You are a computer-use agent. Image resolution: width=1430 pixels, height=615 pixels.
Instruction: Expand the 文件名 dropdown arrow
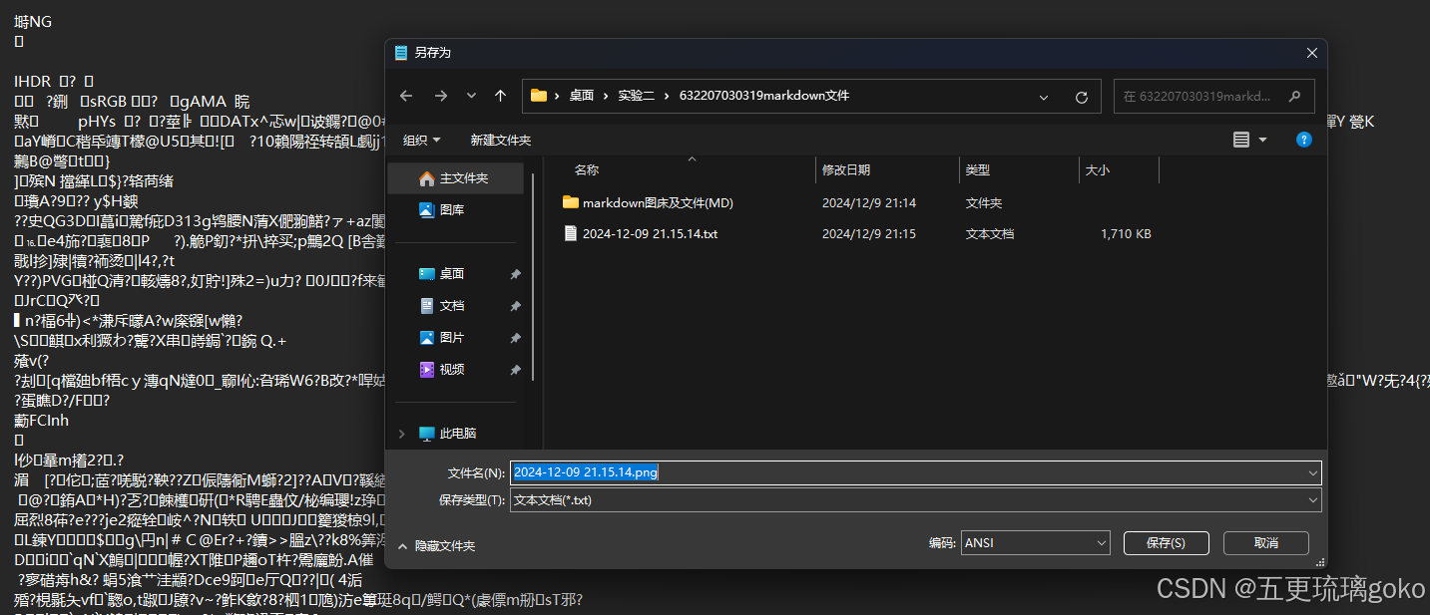point(1312,472)
